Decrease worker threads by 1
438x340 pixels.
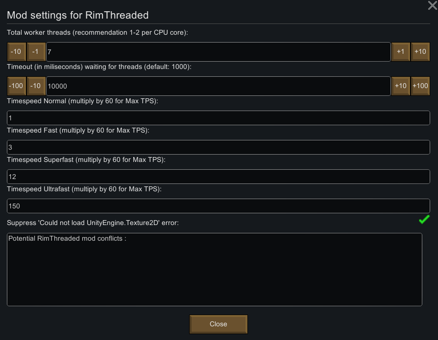(x=36, y=52)
